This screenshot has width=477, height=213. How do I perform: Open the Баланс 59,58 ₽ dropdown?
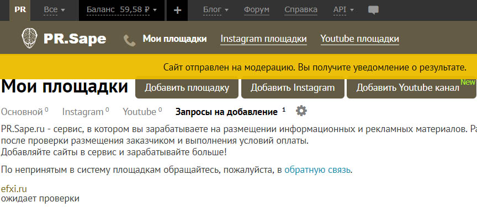(121, 10)
